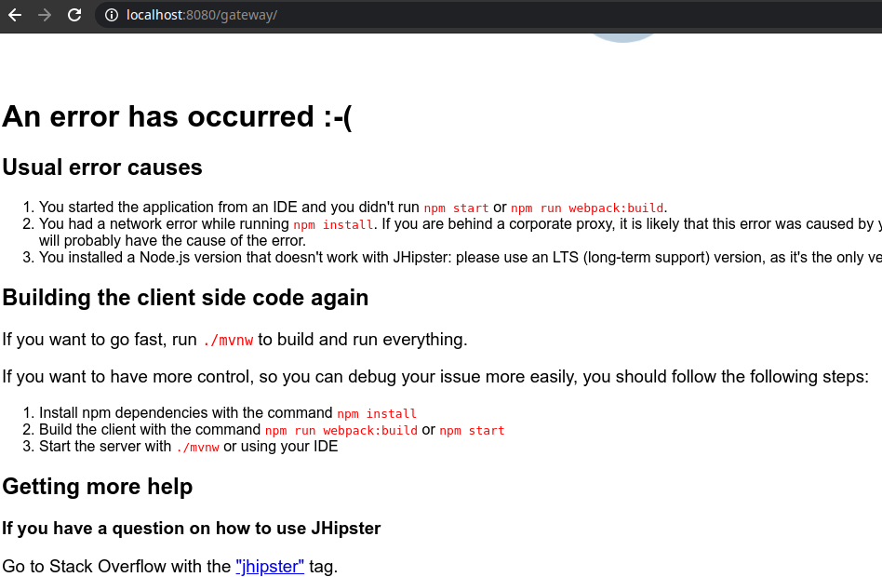Click the Node.js version LTS list item
Screen dimensions: 882x577
pyautogui.click(x=461, y=258)
